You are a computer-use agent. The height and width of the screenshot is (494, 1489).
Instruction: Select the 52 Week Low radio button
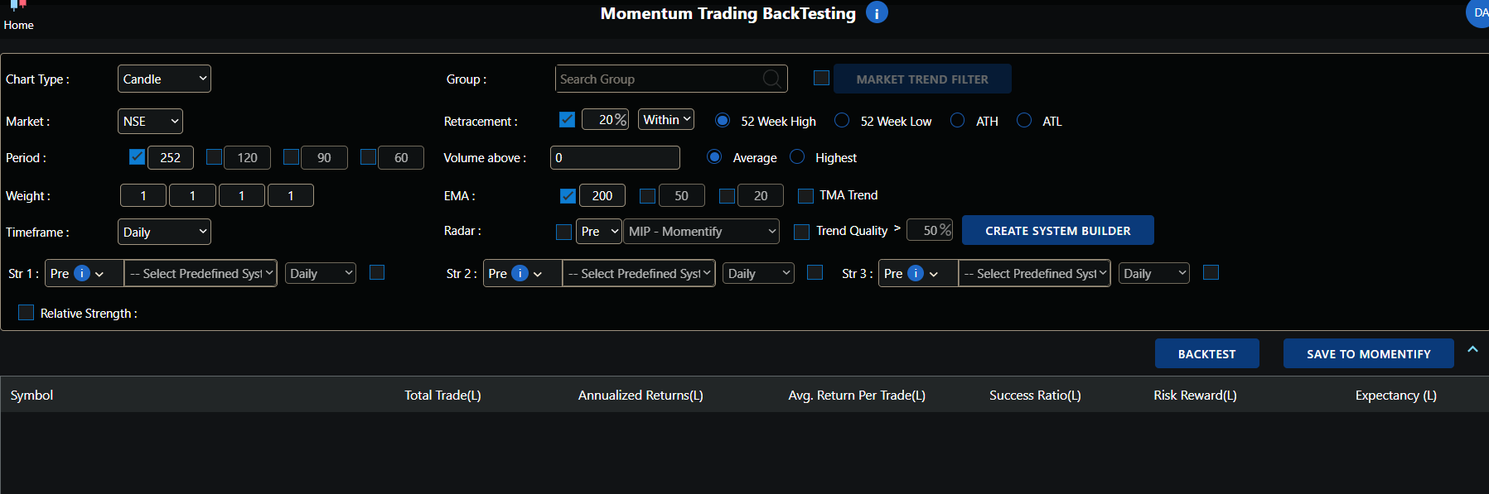(x=842, y=121)
